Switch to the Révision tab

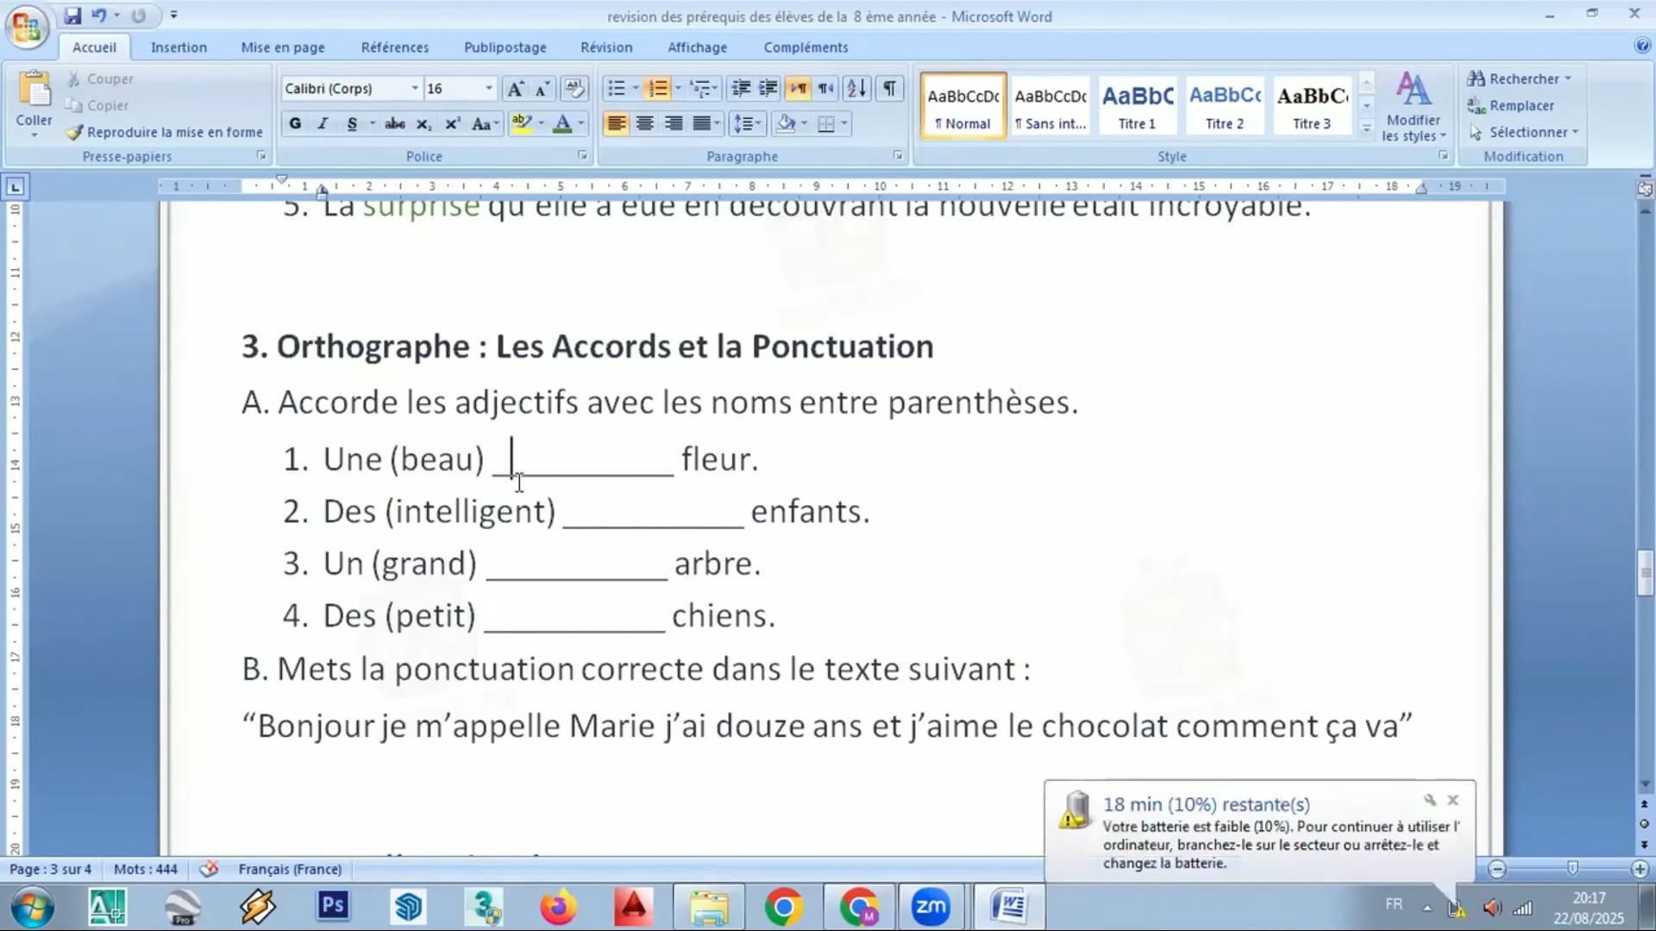[x=605, y=47]
